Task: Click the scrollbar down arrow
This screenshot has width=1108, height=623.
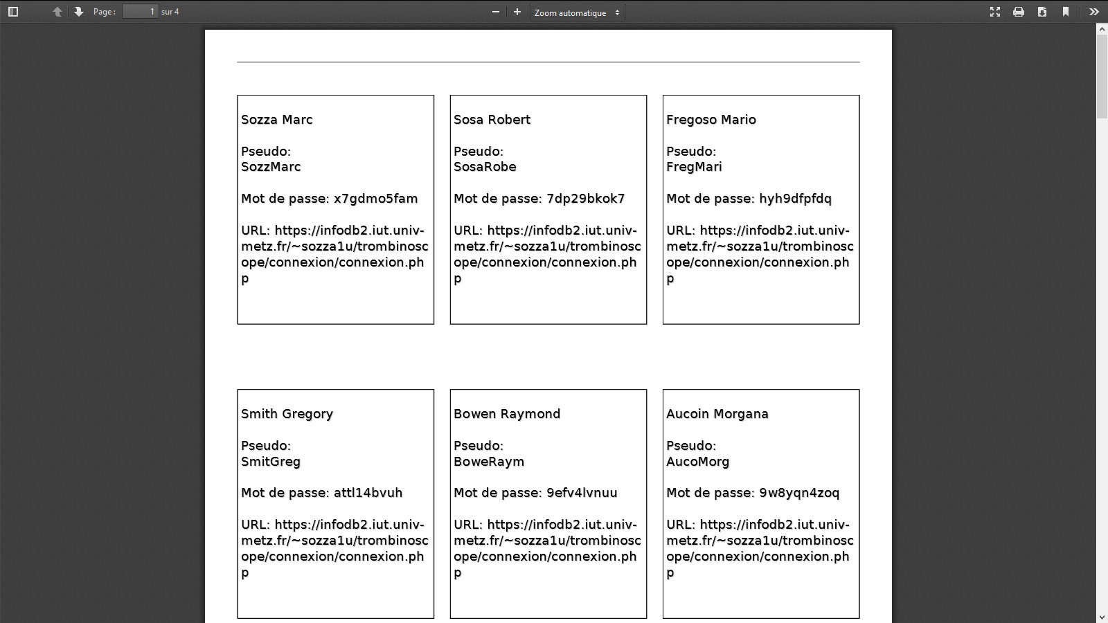Action: click(1102, 617)
